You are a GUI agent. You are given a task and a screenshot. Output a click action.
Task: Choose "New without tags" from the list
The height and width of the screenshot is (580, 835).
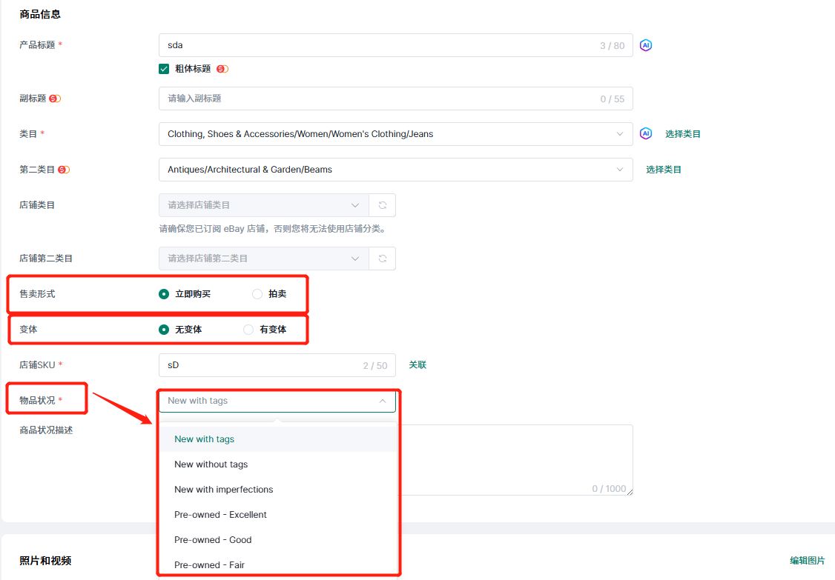point(211,464)
